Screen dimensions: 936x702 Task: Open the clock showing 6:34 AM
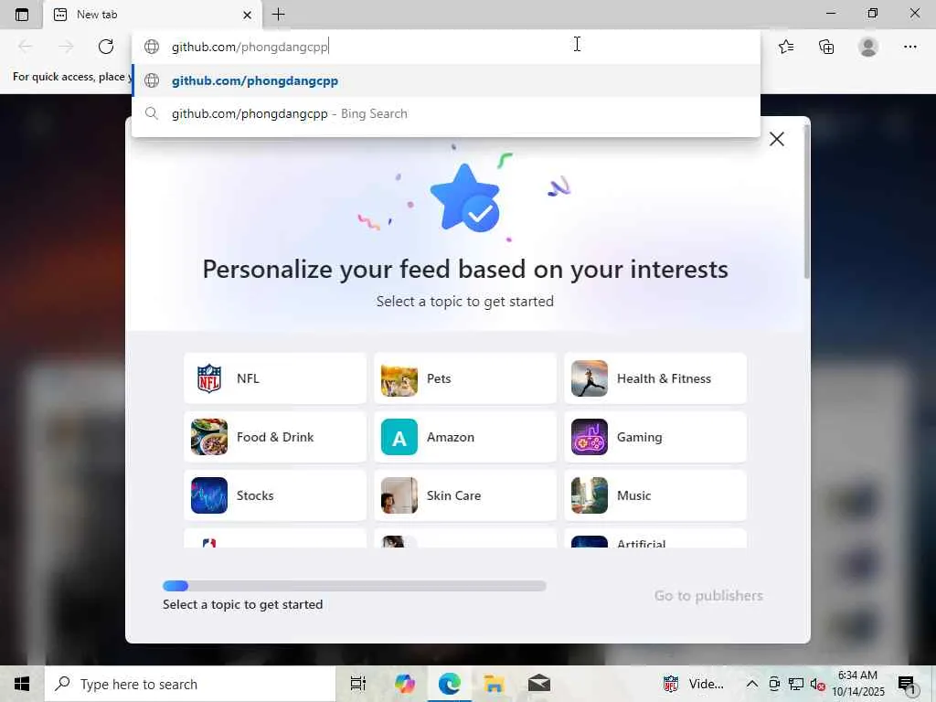tap(857, 684)
